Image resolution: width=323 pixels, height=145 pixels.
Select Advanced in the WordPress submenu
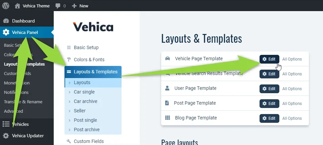coord(13,111)
